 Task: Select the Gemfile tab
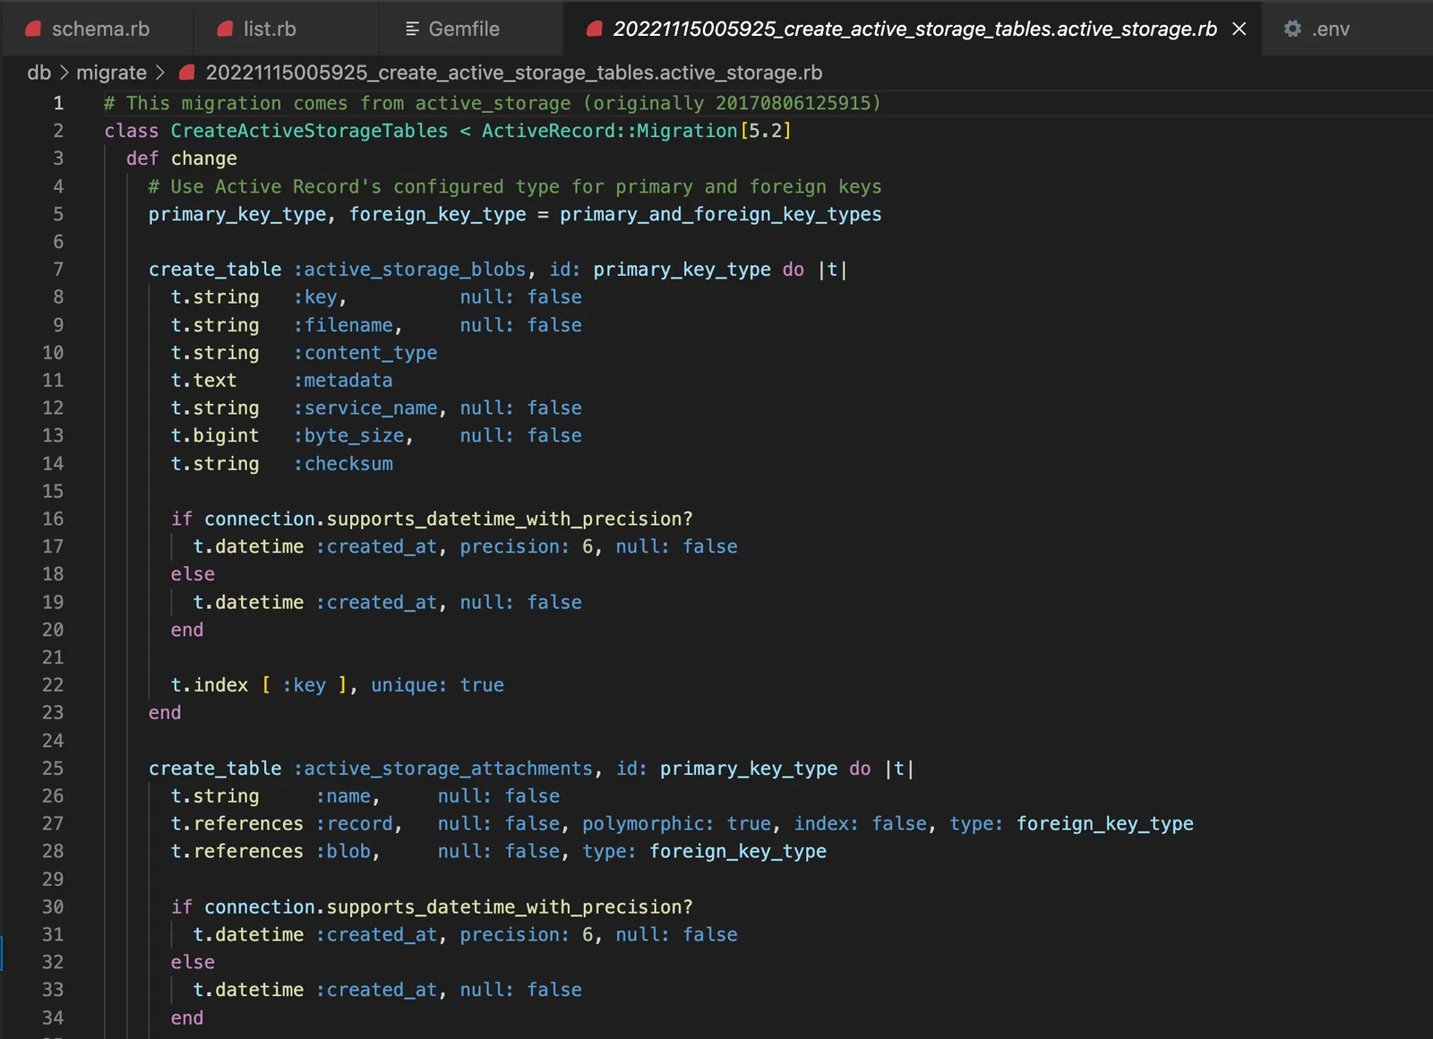(x=470, y=29)
